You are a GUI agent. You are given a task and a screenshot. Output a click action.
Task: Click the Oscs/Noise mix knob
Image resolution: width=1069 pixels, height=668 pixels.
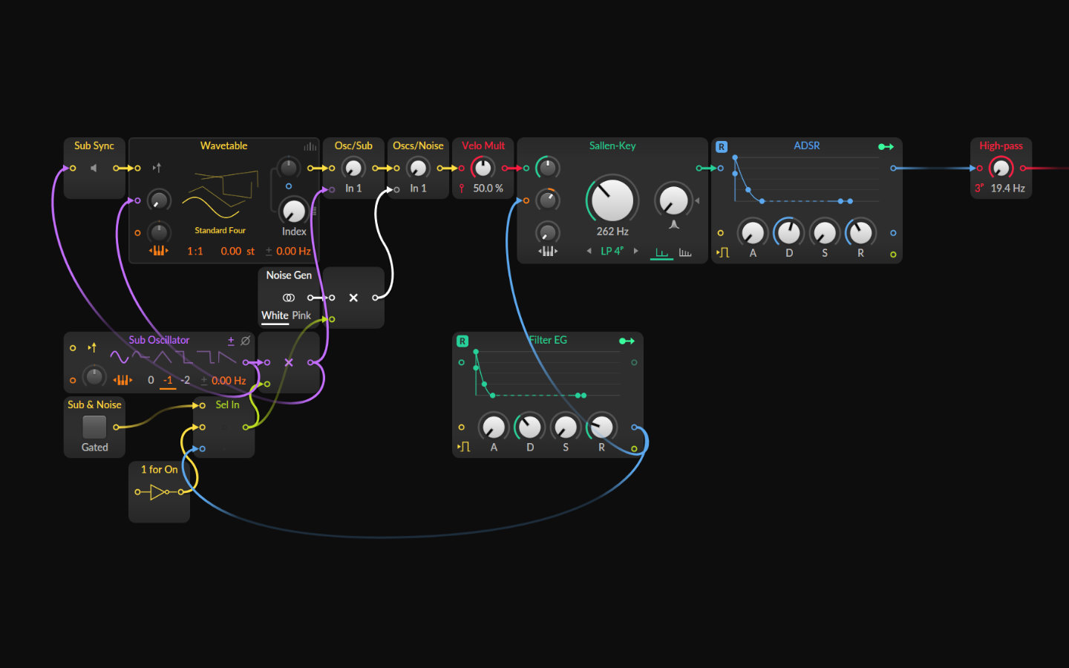418,168
